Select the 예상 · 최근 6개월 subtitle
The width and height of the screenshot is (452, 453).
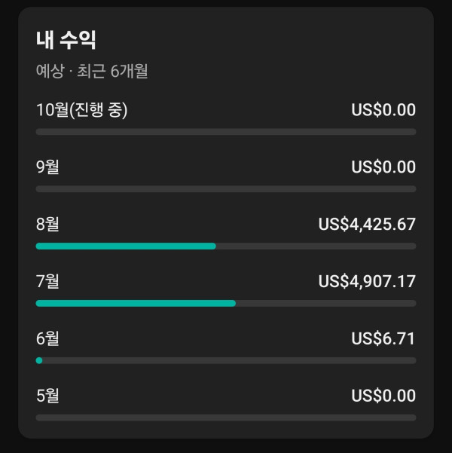click(92, 72)
